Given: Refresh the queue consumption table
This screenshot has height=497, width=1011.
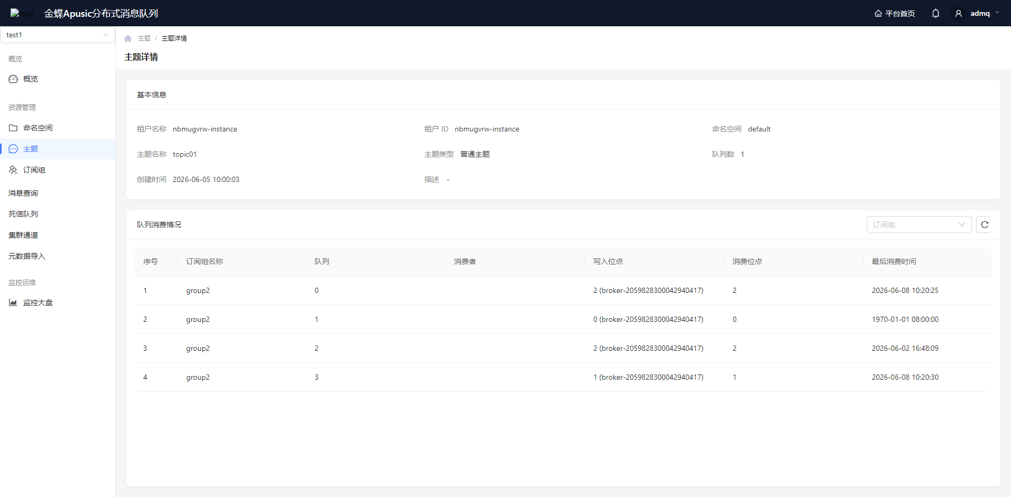Looking at the screenshot, I should coord(985,225).
